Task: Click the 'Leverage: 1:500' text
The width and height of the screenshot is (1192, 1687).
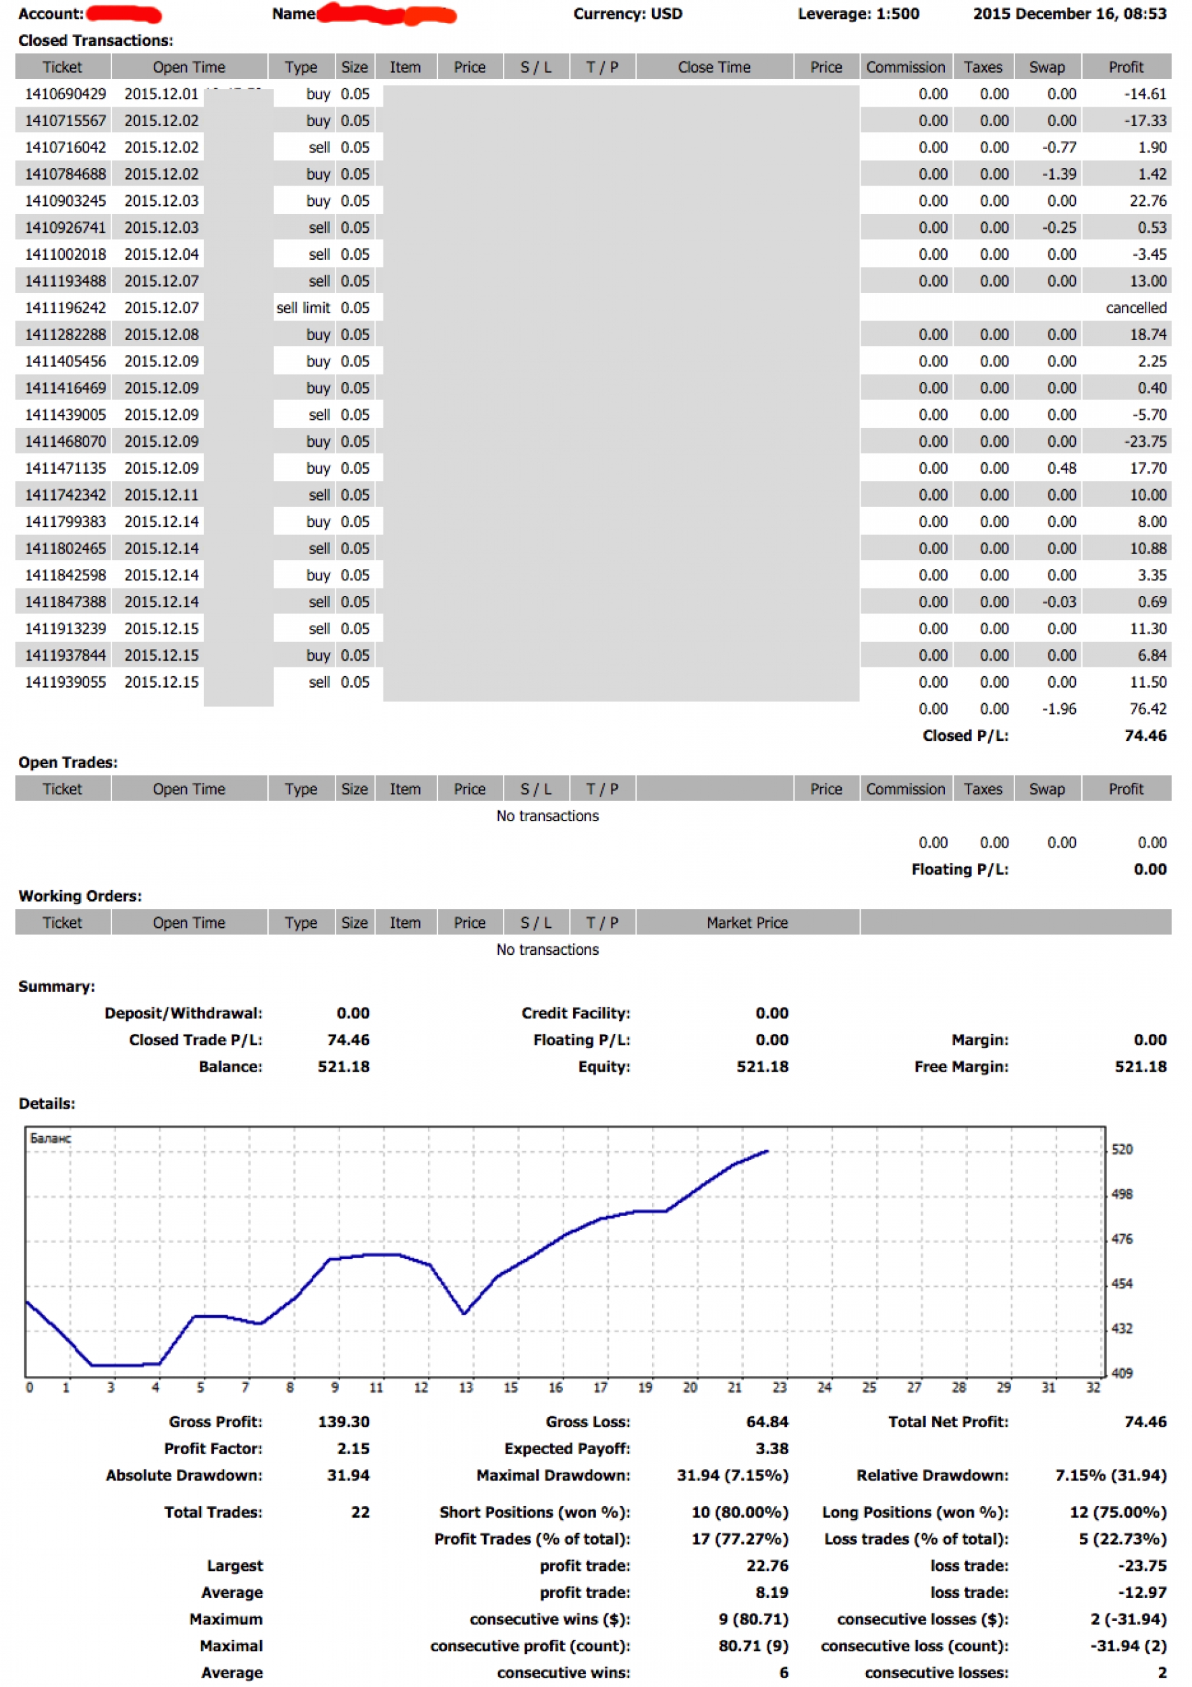Action: tap(859, 14)
